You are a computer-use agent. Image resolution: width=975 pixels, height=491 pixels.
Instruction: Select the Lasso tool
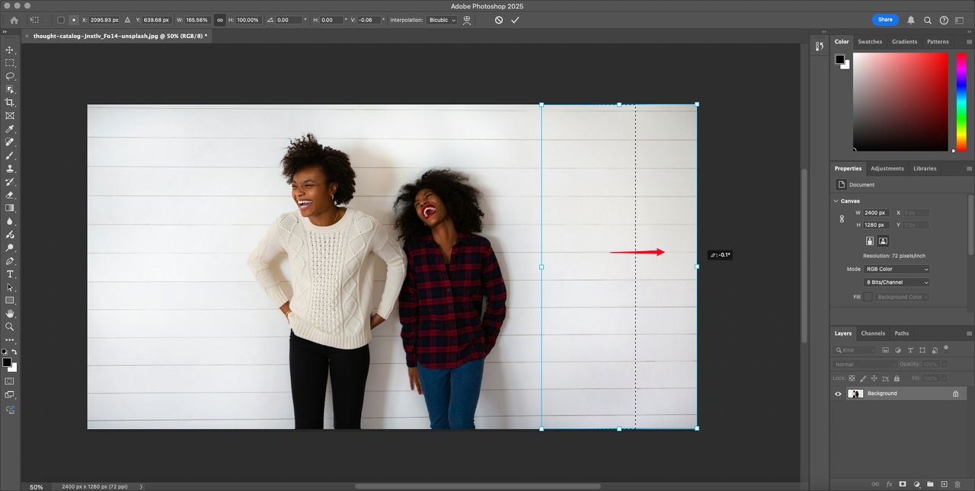[x=10, y=76]
